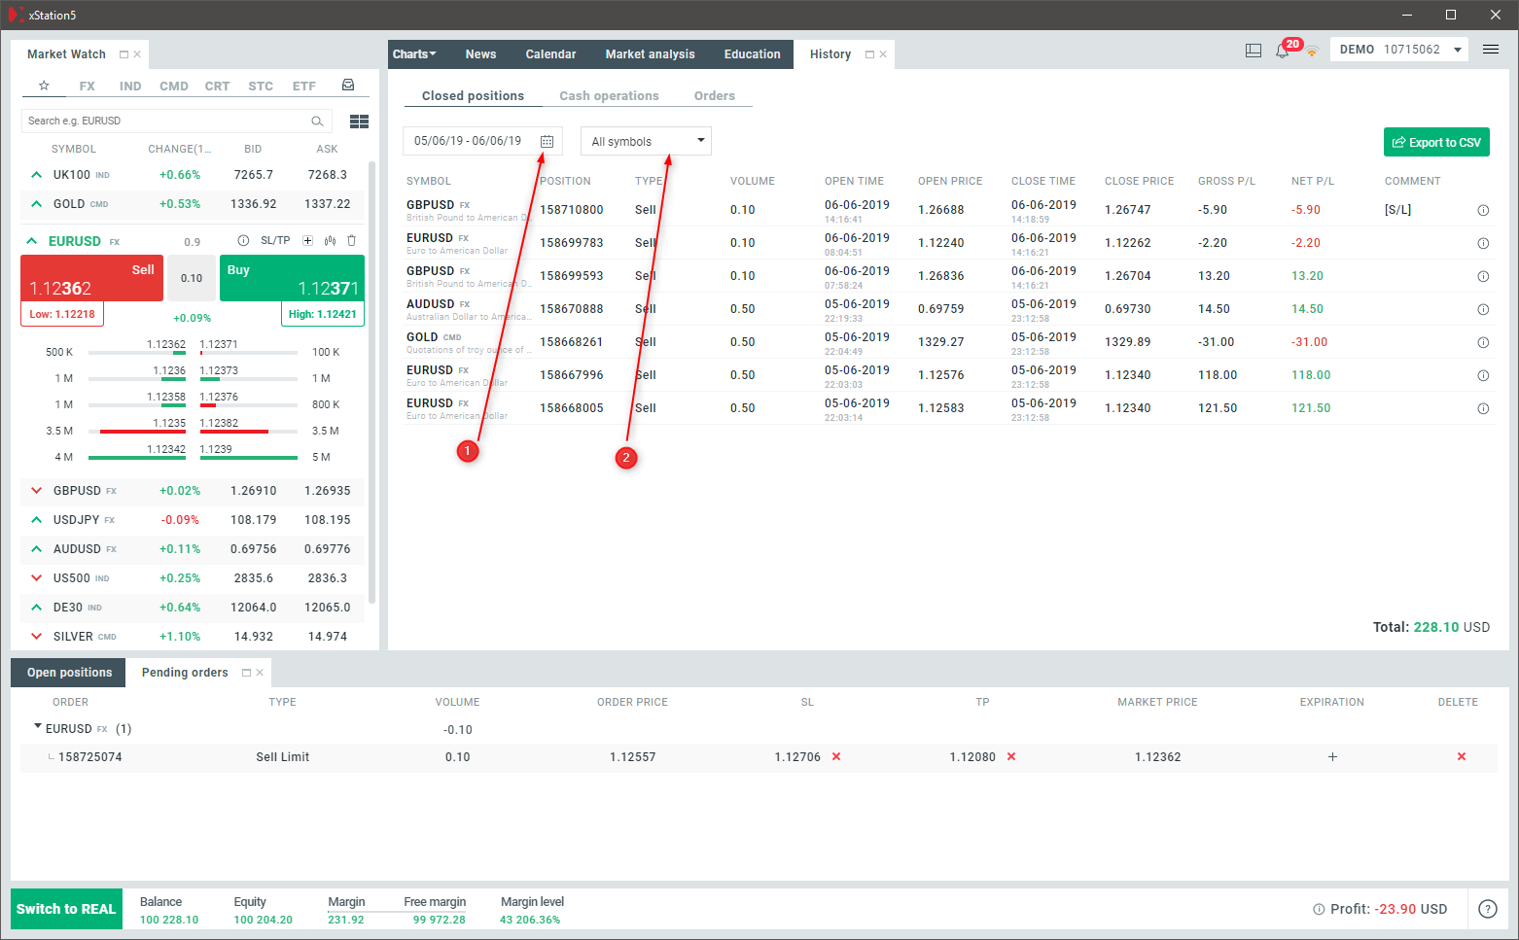Image resolution: width=1519 pixels, height=940 pixels.
Task: Click the search magnifier in Market Watch
Action: 317,122
